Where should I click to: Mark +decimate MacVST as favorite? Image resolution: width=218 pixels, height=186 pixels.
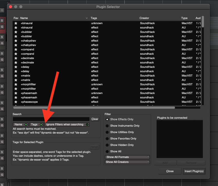point(16,58)
